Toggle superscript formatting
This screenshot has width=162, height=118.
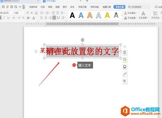point(19,18)
